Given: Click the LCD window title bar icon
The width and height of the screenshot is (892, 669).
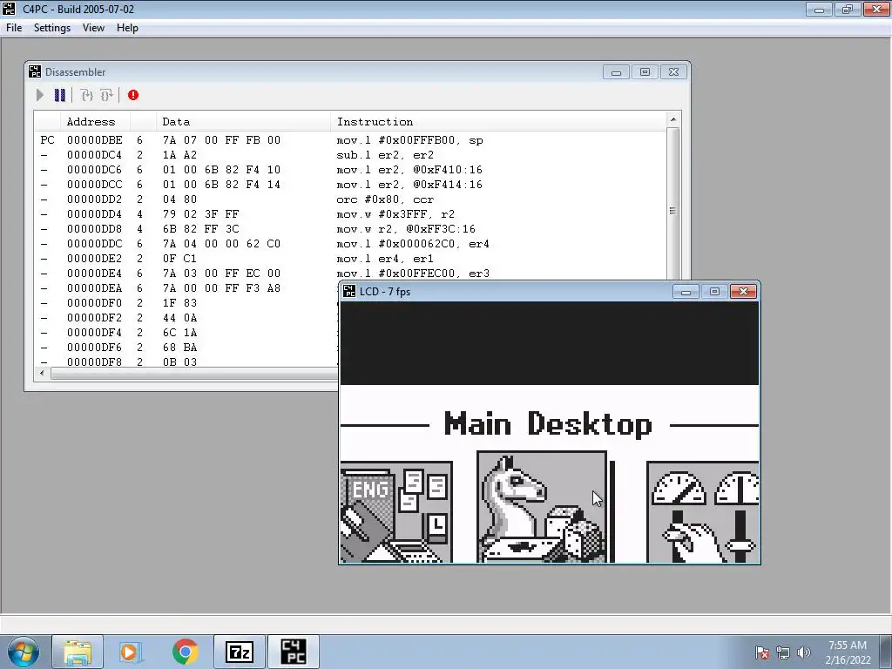Looking at the screenshot, I should 348,291.
